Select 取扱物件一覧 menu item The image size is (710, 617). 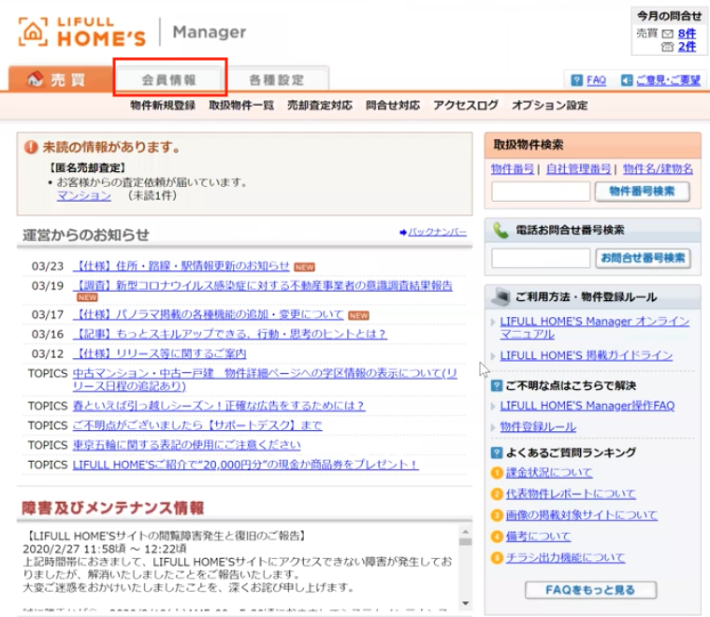[x=241, y=105]
